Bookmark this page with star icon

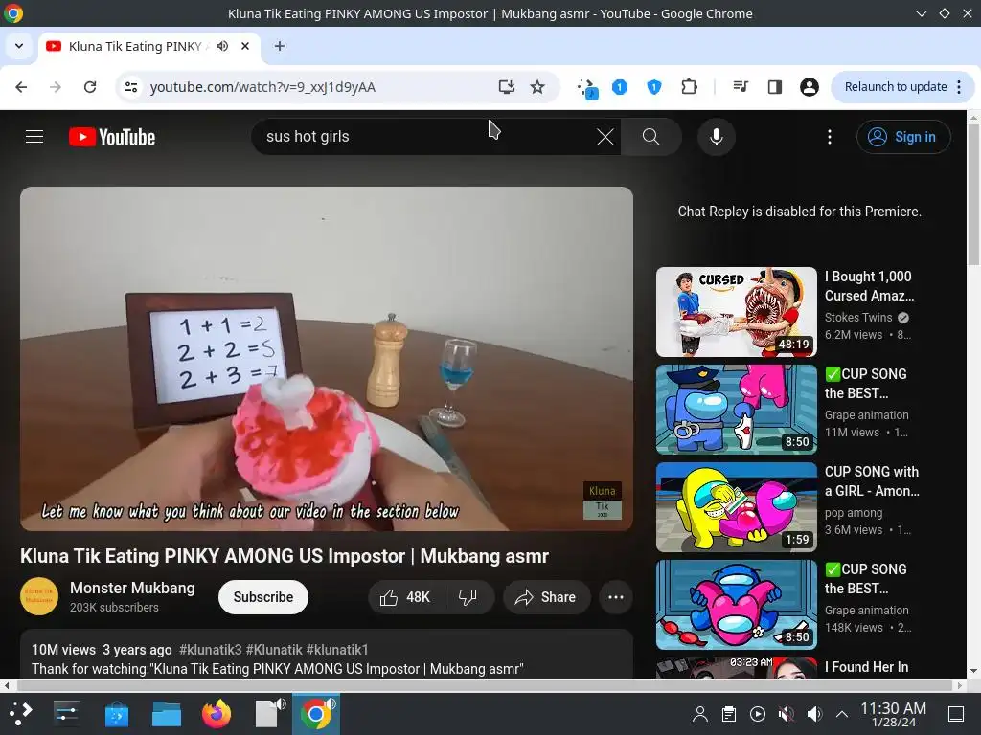coord(537,87)
